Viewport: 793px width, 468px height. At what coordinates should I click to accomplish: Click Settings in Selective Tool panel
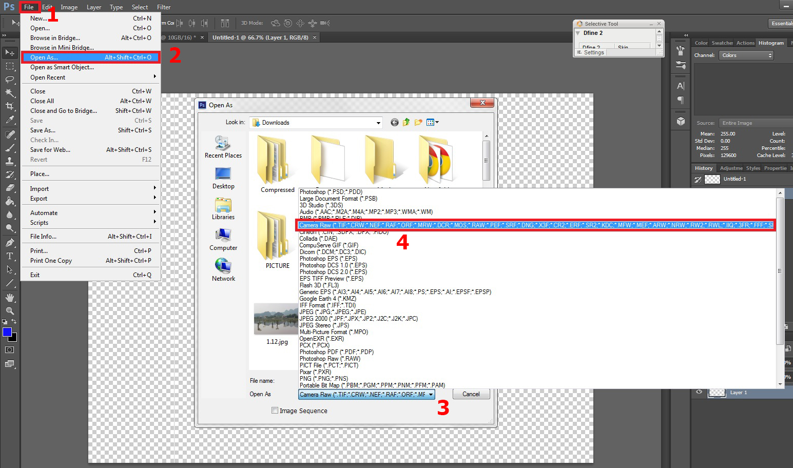(x=594, y=52)
